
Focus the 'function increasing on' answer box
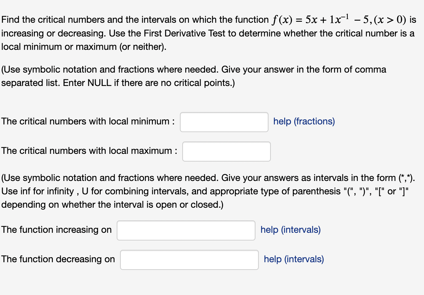coord(186,230)
